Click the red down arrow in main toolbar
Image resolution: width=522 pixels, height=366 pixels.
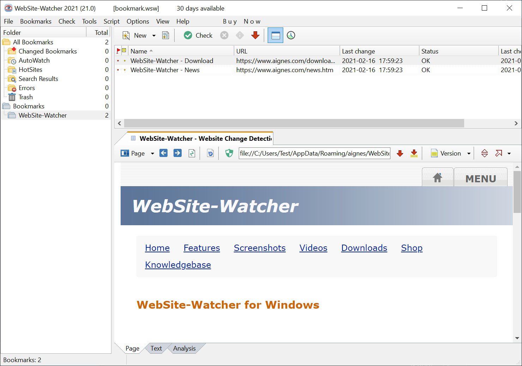(255, 35)
